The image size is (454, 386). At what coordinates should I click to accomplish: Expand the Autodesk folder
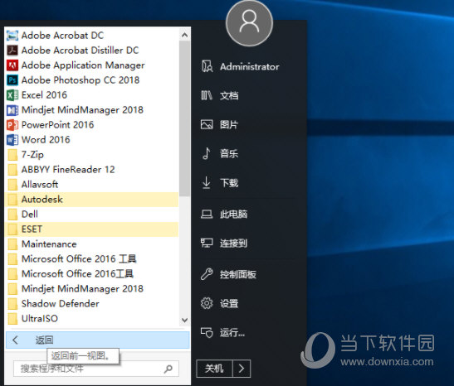pyautogui.click(x=92, y=200)
